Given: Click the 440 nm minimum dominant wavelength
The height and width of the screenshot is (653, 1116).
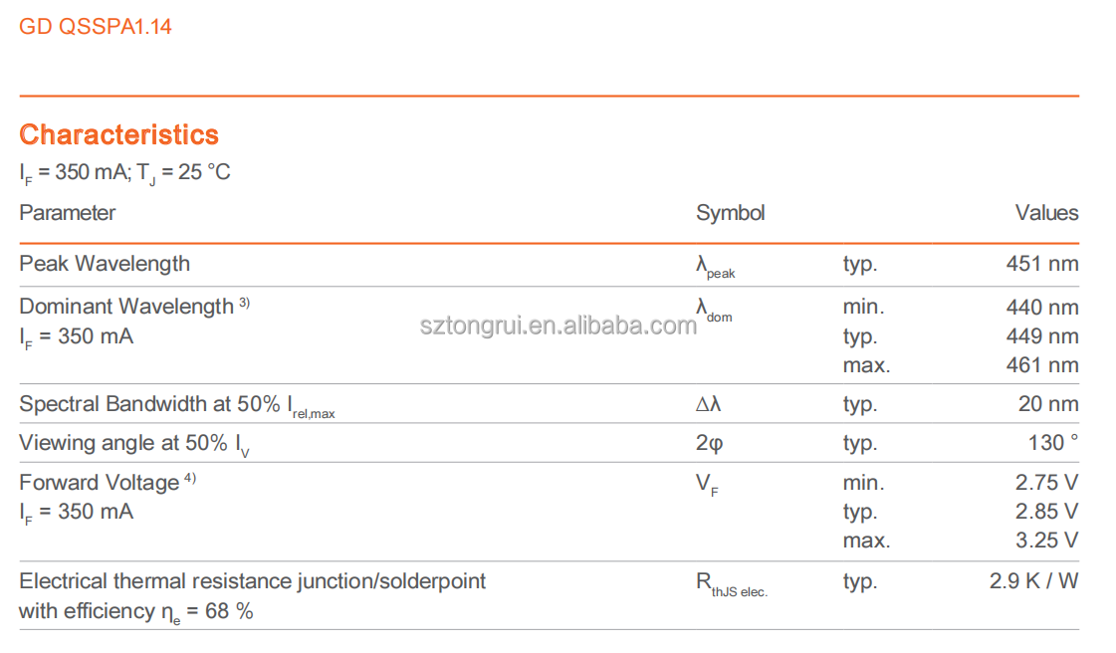Looking at the screenshot, I should pos(1042,308).
